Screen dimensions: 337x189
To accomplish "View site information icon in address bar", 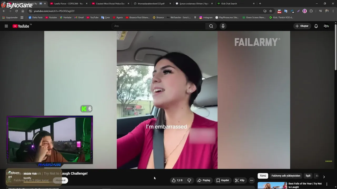I will click(30, 11).
